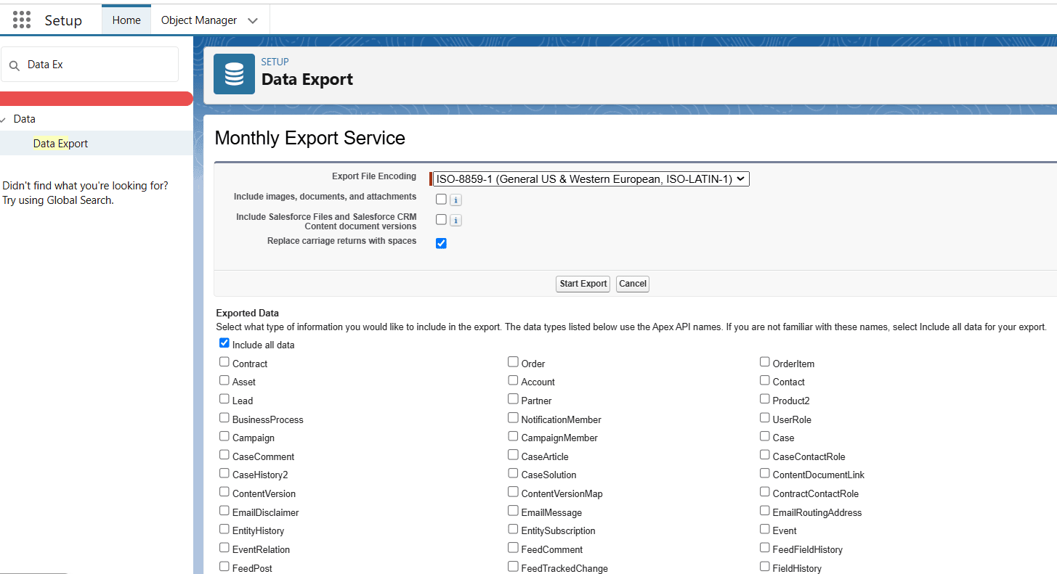1057x574 pixels.
Task: Enable Include images, documents, and attachments
Action: click(441, 199)
